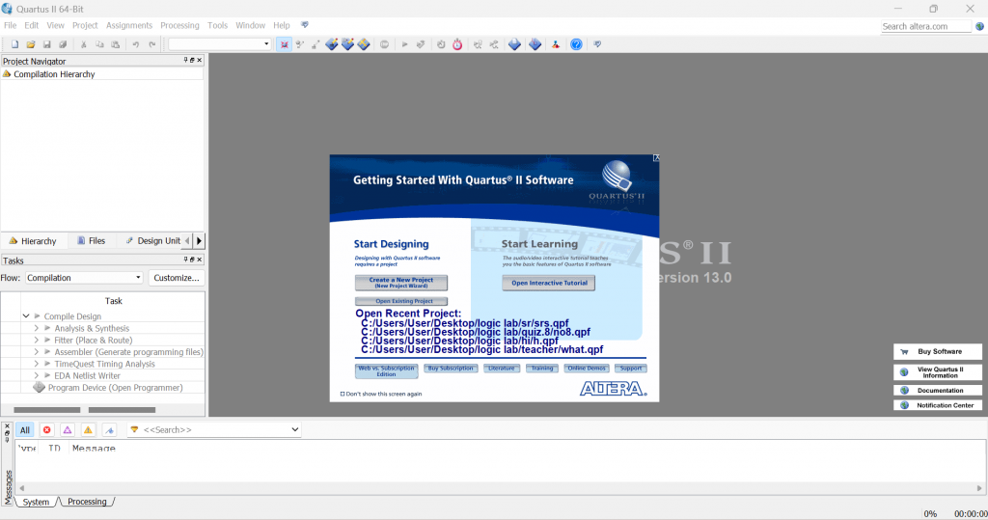Expand the Analysis & Synthesis task
Image resolution: width=988 pixels, height=520 pixels.
[36, 328]
